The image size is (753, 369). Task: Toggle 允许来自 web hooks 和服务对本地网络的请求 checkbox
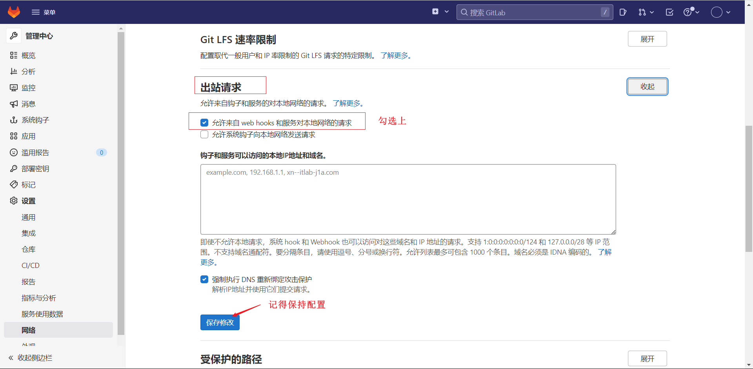click(x=204, y=123)
